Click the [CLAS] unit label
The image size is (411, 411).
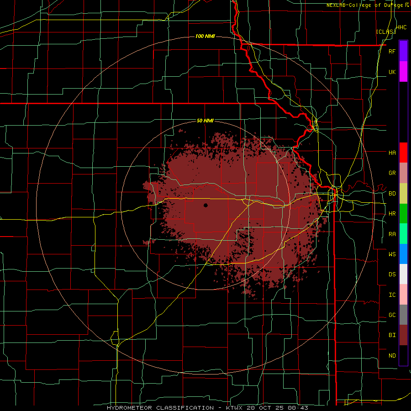tap(386, 32)
